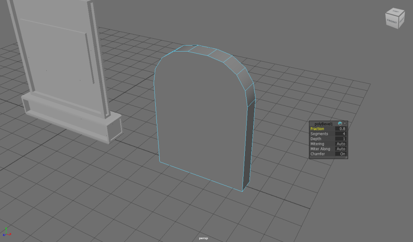Grab the polyBevel1 panel resize corner grip
Viewport: 413px width, 242px height.
[x=346, y=157]
